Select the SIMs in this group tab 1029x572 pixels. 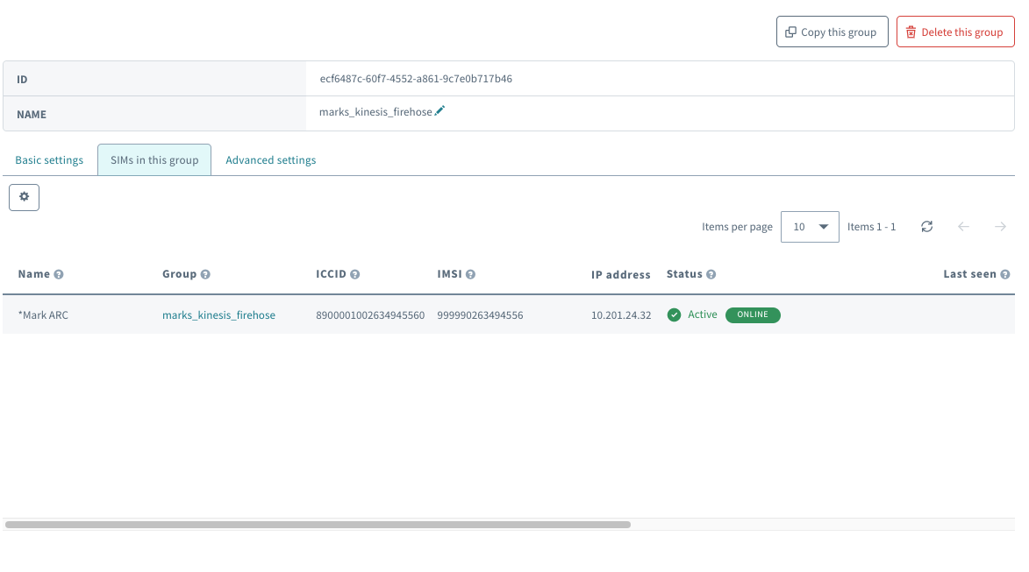point(154,159)
